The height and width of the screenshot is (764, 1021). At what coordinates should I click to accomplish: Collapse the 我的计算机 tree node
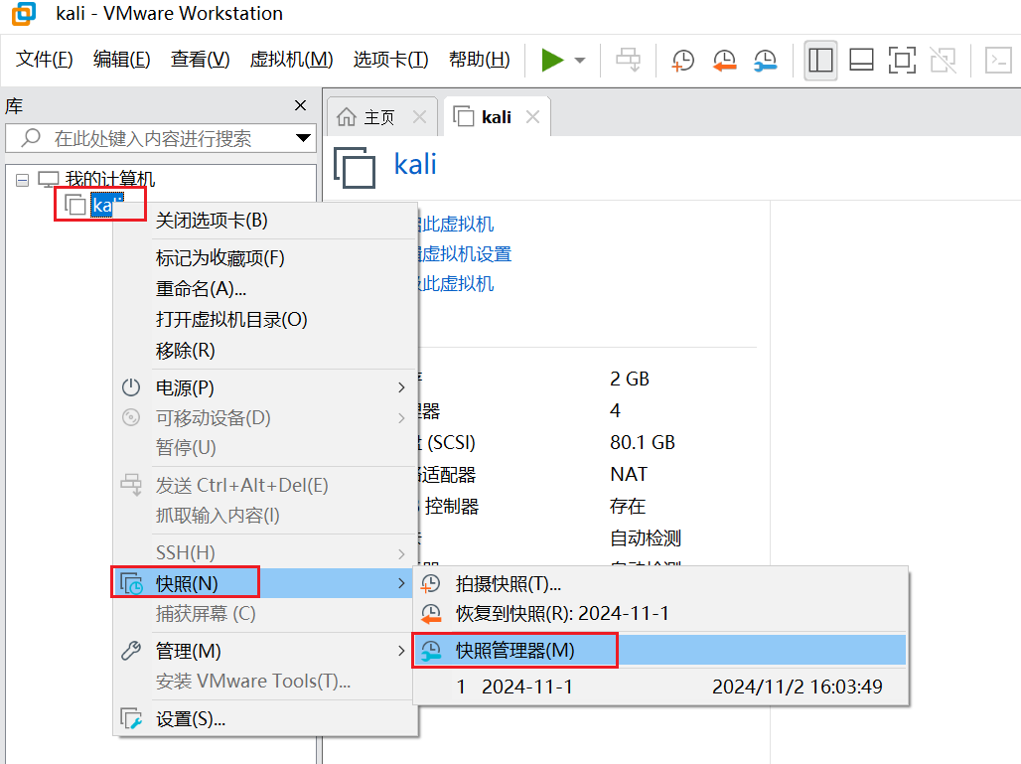point(23,180)
